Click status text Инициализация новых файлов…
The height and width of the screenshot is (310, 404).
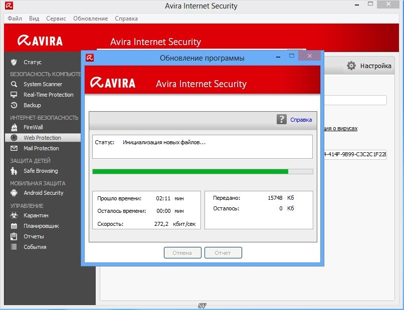[x=164, y=142]
